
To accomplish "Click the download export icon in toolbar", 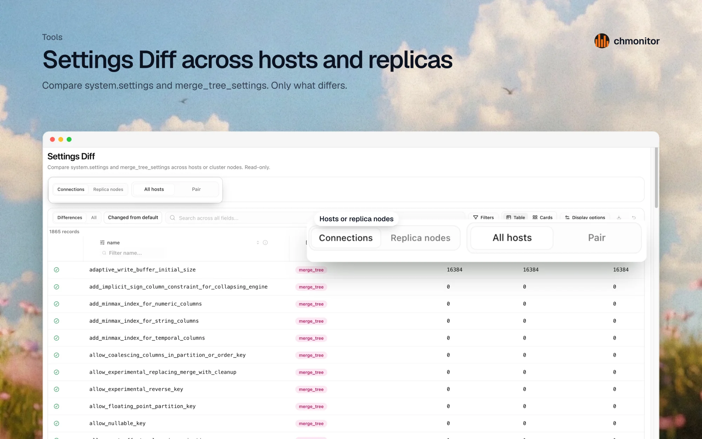I will [619, 218].
